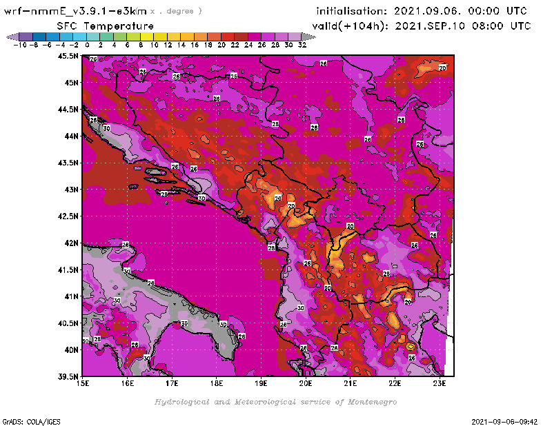
Task: Click the 43N latitude label
Action: 71,190
